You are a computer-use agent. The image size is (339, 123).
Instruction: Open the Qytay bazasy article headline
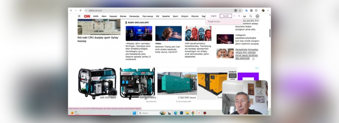click(98, 39)
